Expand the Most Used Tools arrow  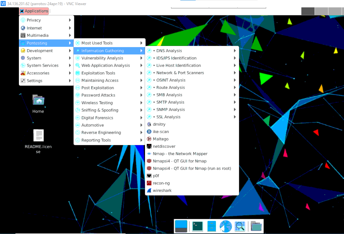point(142,43)
